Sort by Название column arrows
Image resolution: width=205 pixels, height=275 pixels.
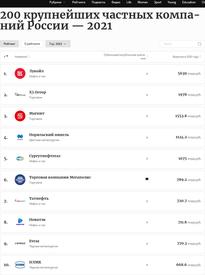pos(29,57)
